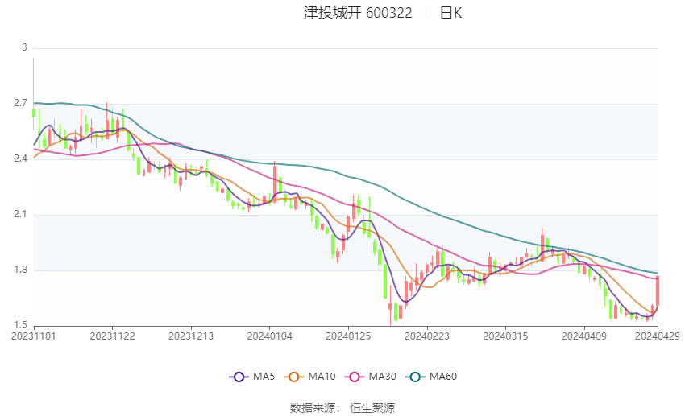685x416 pixels.
Task: Click y-axis value 3
Action: pyautogui.click(x=24, y=47)
